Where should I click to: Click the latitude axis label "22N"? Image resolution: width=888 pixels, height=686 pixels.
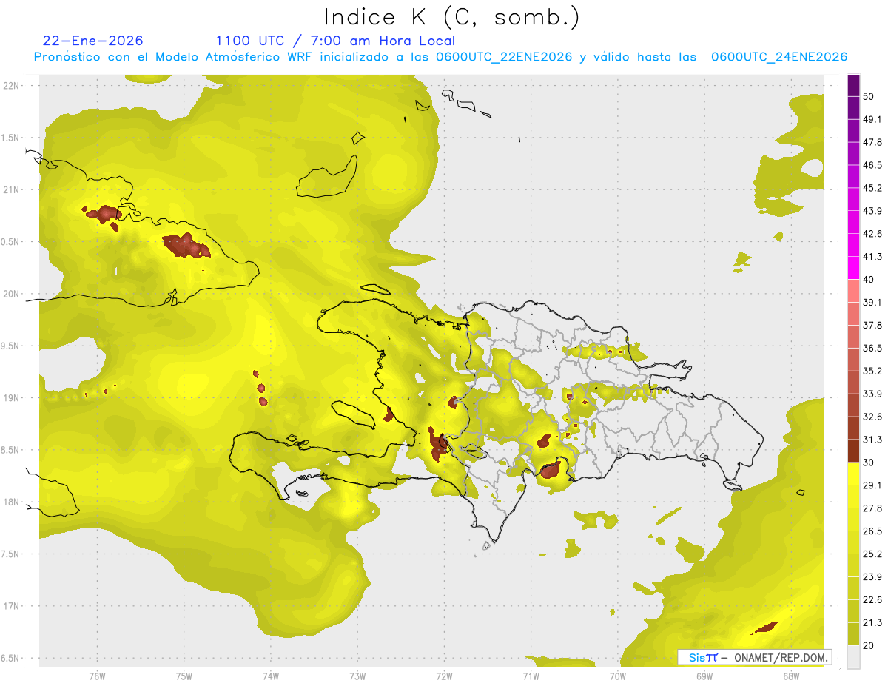click(12, 86)
